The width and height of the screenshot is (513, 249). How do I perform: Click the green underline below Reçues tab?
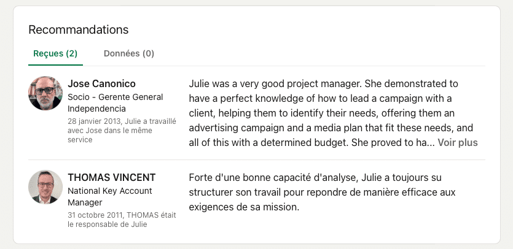(55, 64)
